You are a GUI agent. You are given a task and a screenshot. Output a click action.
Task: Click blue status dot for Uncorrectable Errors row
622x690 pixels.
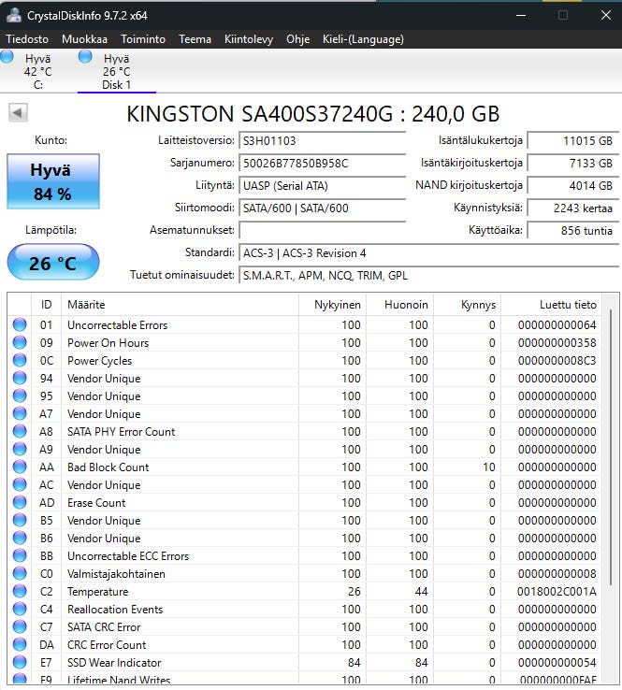click(x=20, y=324)
